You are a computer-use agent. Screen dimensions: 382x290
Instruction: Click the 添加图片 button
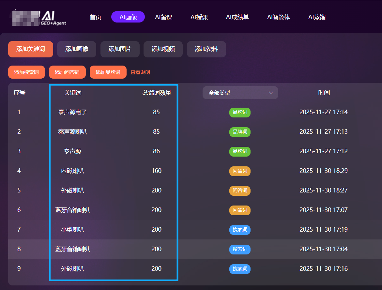click(x=120, y=49)
